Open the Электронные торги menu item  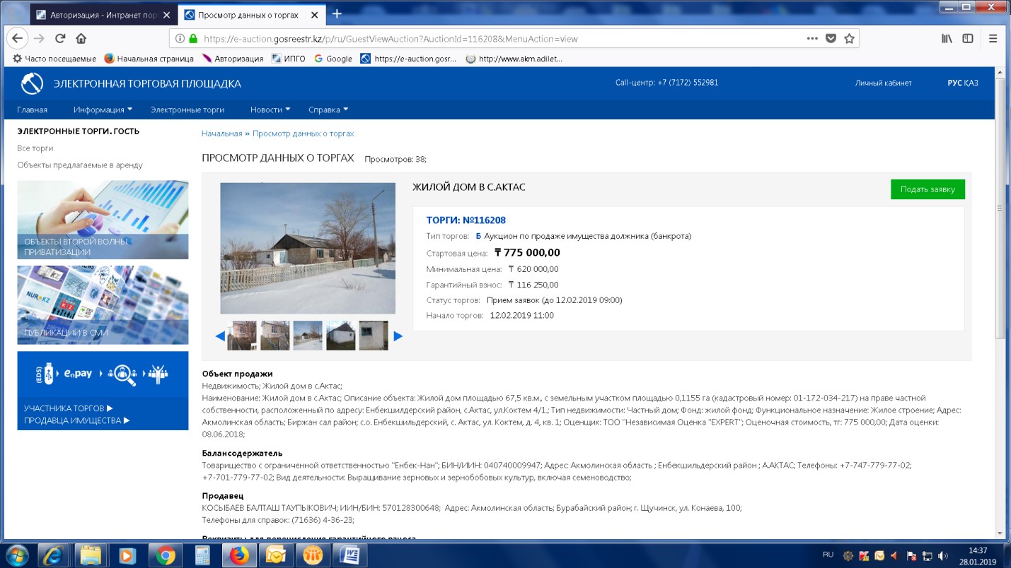[x=187, y=110]
